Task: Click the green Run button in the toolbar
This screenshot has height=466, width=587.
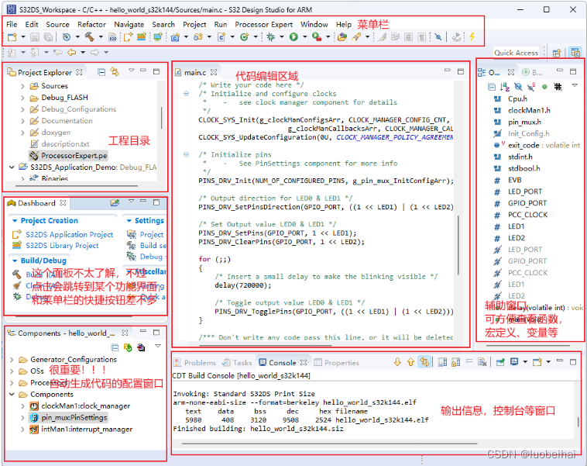Action: (x=293, y=36)
